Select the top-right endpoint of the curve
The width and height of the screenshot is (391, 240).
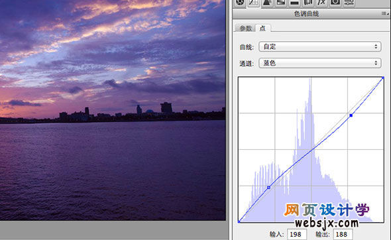383,78
